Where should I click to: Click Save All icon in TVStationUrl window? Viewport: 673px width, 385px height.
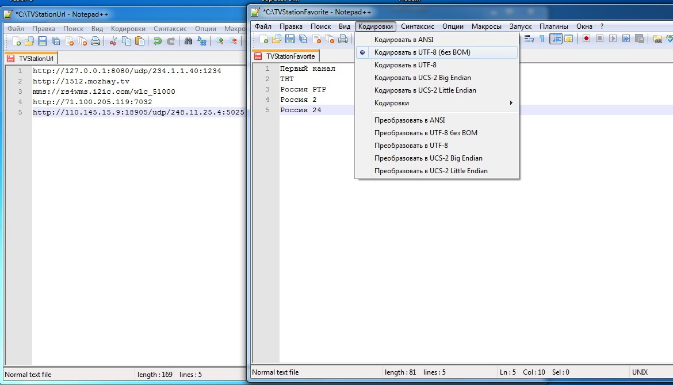point(56,41)
